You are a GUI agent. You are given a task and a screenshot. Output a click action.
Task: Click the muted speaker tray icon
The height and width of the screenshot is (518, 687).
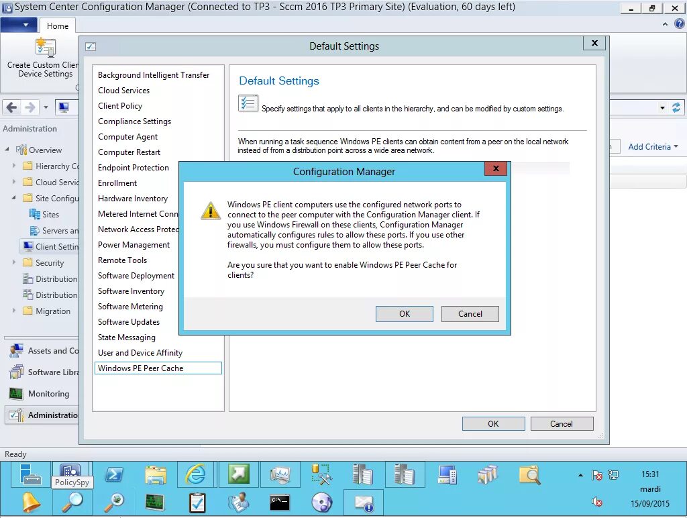pos(596,502)
